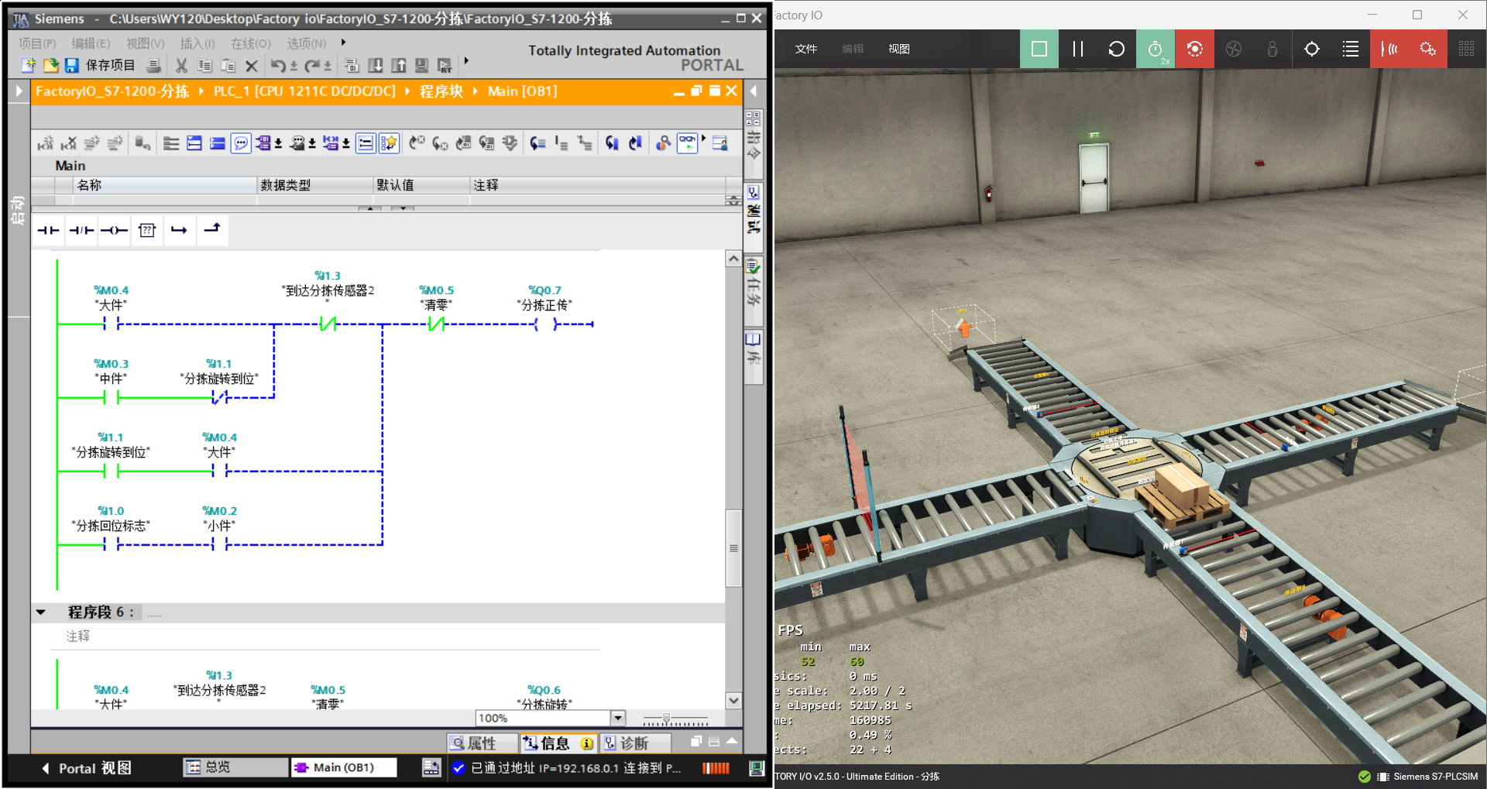The width and height of the screenshot is (1487, 789).
Task: Adjust the editor zoom slider
Action: [x=666, y=719]
